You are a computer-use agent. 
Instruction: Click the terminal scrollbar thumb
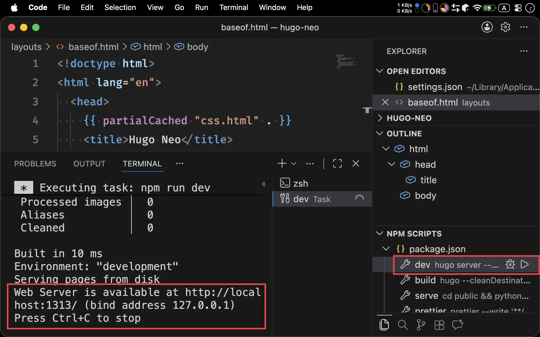(x=264, y=184)
